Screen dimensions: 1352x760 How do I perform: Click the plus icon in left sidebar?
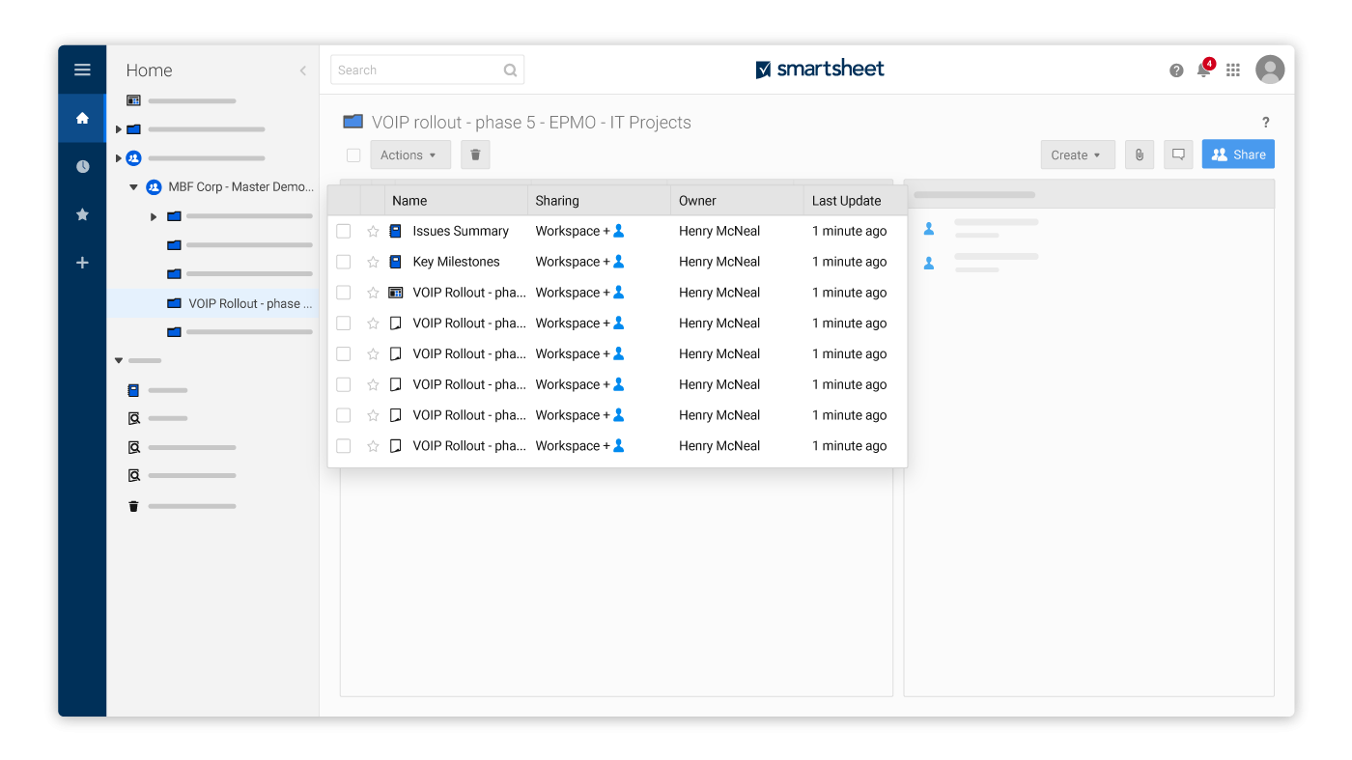point(82,262)
